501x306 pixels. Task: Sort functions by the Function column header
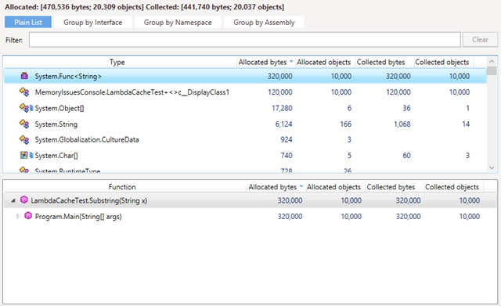pos(122,187)
